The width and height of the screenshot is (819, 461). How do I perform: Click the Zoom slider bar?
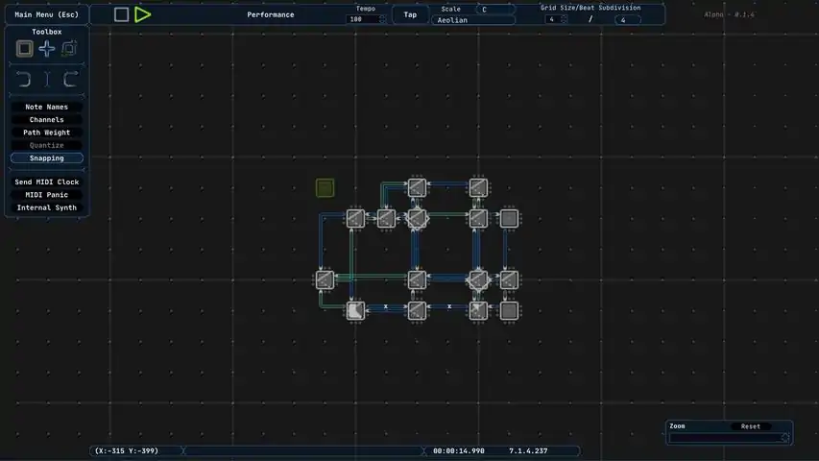tap(729, 438)
